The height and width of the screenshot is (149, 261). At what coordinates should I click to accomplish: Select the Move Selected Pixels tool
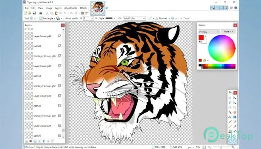pyautogui.click(x=235, y=98)
